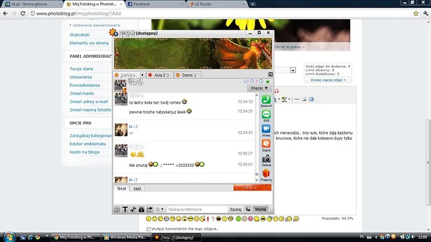Click the text formatting T icon
Viewport: 431px width, 242px height.
click(125, 209)
